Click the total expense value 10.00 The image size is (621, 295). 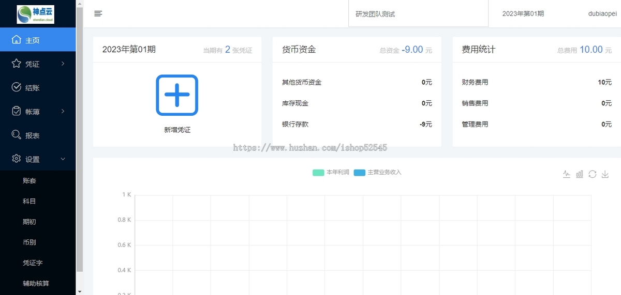pos(591,50)
